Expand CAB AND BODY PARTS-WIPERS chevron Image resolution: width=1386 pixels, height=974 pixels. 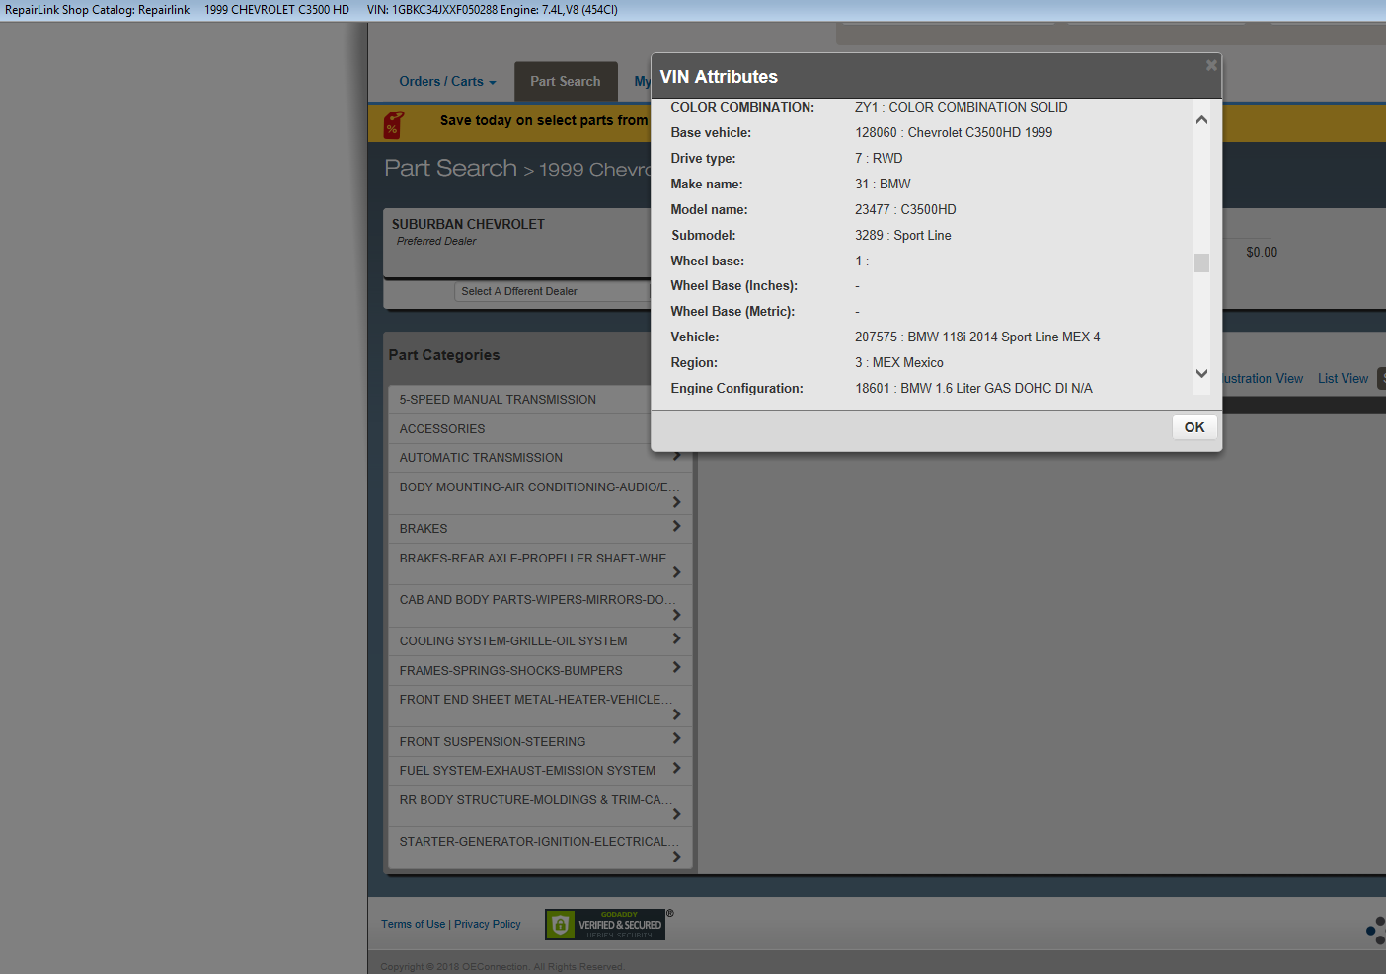[676, 615]
